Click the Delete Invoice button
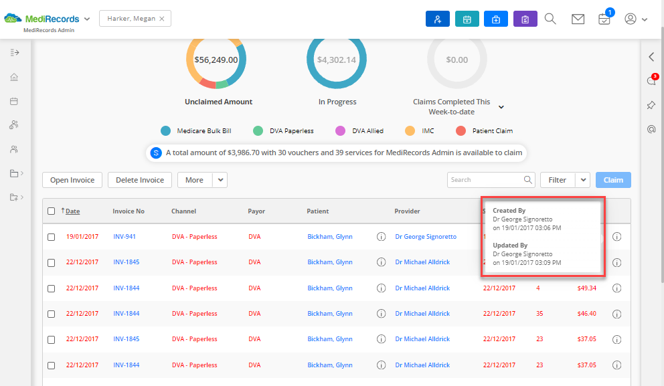Viewport: 664px width, 386px height. [140, 180]
